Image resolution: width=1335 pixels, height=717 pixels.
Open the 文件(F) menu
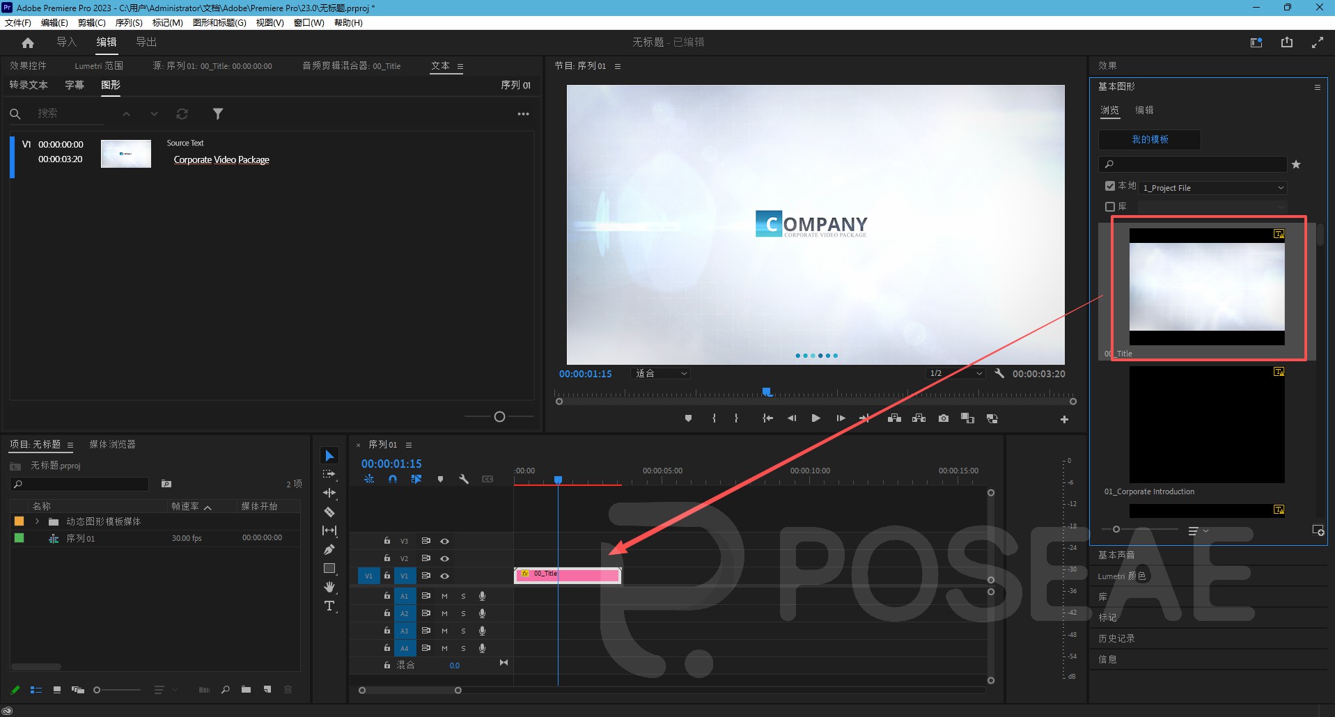coord(18,23)
